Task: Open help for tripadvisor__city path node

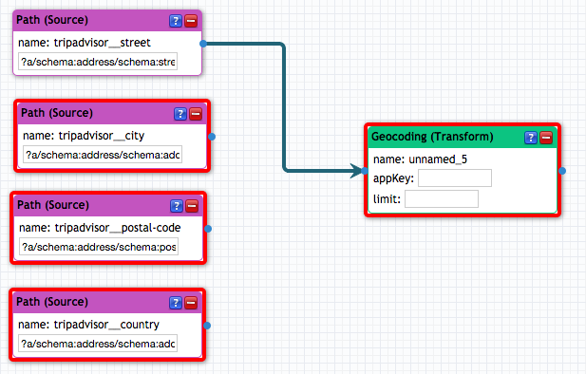Action: 180,114
